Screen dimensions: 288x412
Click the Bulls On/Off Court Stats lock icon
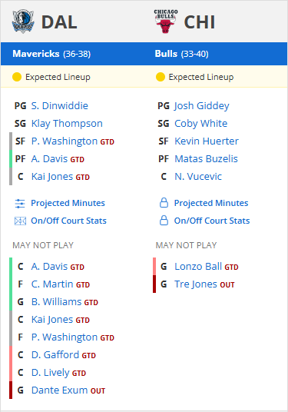pos(164,221)
